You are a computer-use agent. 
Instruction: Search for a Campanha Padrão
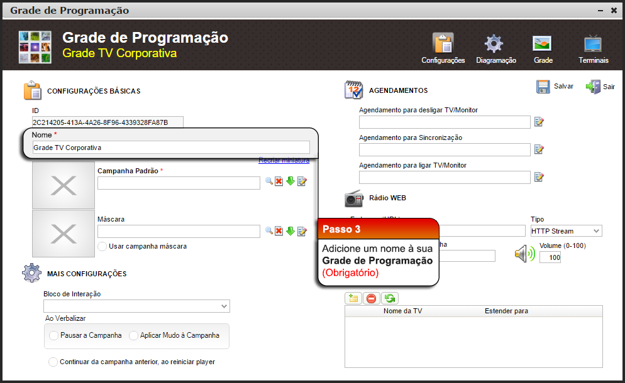tap(267, 183)
